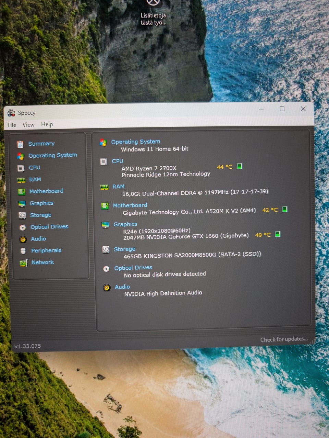Click the green motherboard temperature indicator
Viewport: 329px width, 438px height.
tap(284, 209)
